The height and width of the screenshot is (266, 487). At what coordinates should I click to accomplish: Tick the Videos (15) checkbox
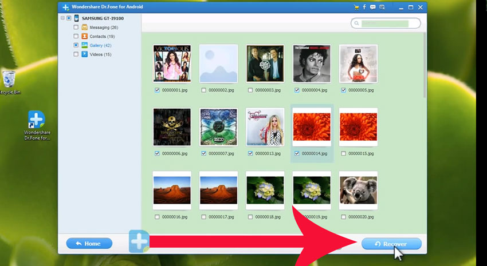[x=76, y=54]
